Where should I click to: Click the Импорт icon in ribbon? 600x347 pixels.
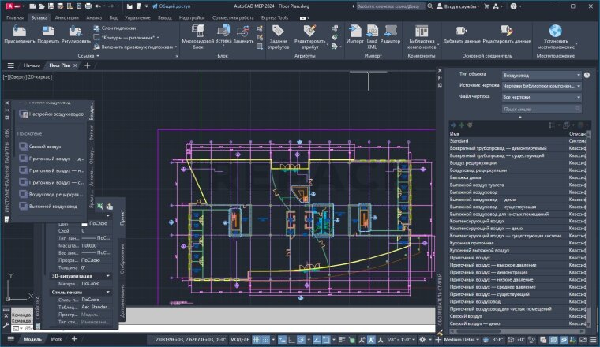tap(354, 32)
